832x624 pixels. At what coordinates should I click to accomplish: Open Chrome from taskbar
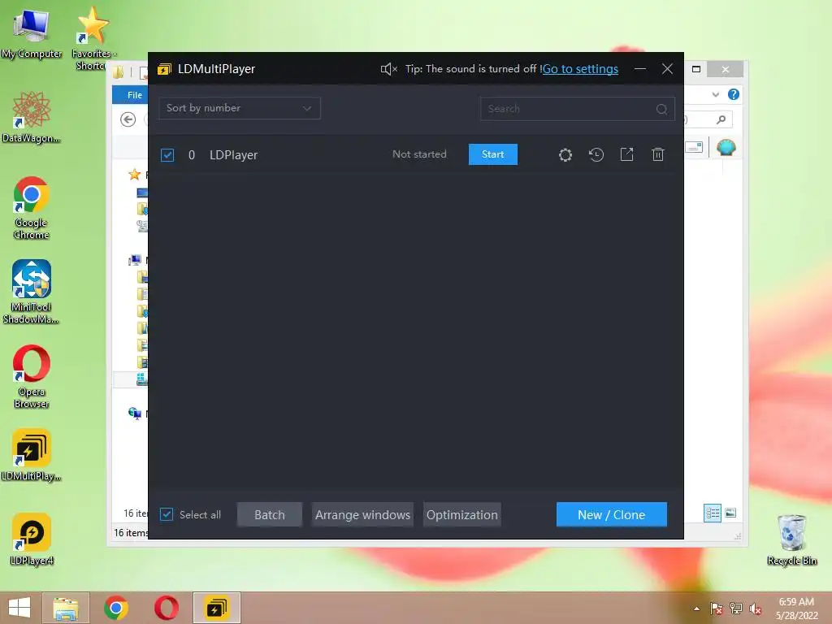click(116, 608)
